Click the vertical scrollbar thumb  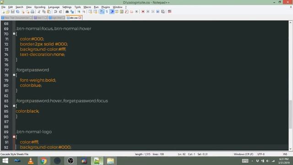coord(290,115)
